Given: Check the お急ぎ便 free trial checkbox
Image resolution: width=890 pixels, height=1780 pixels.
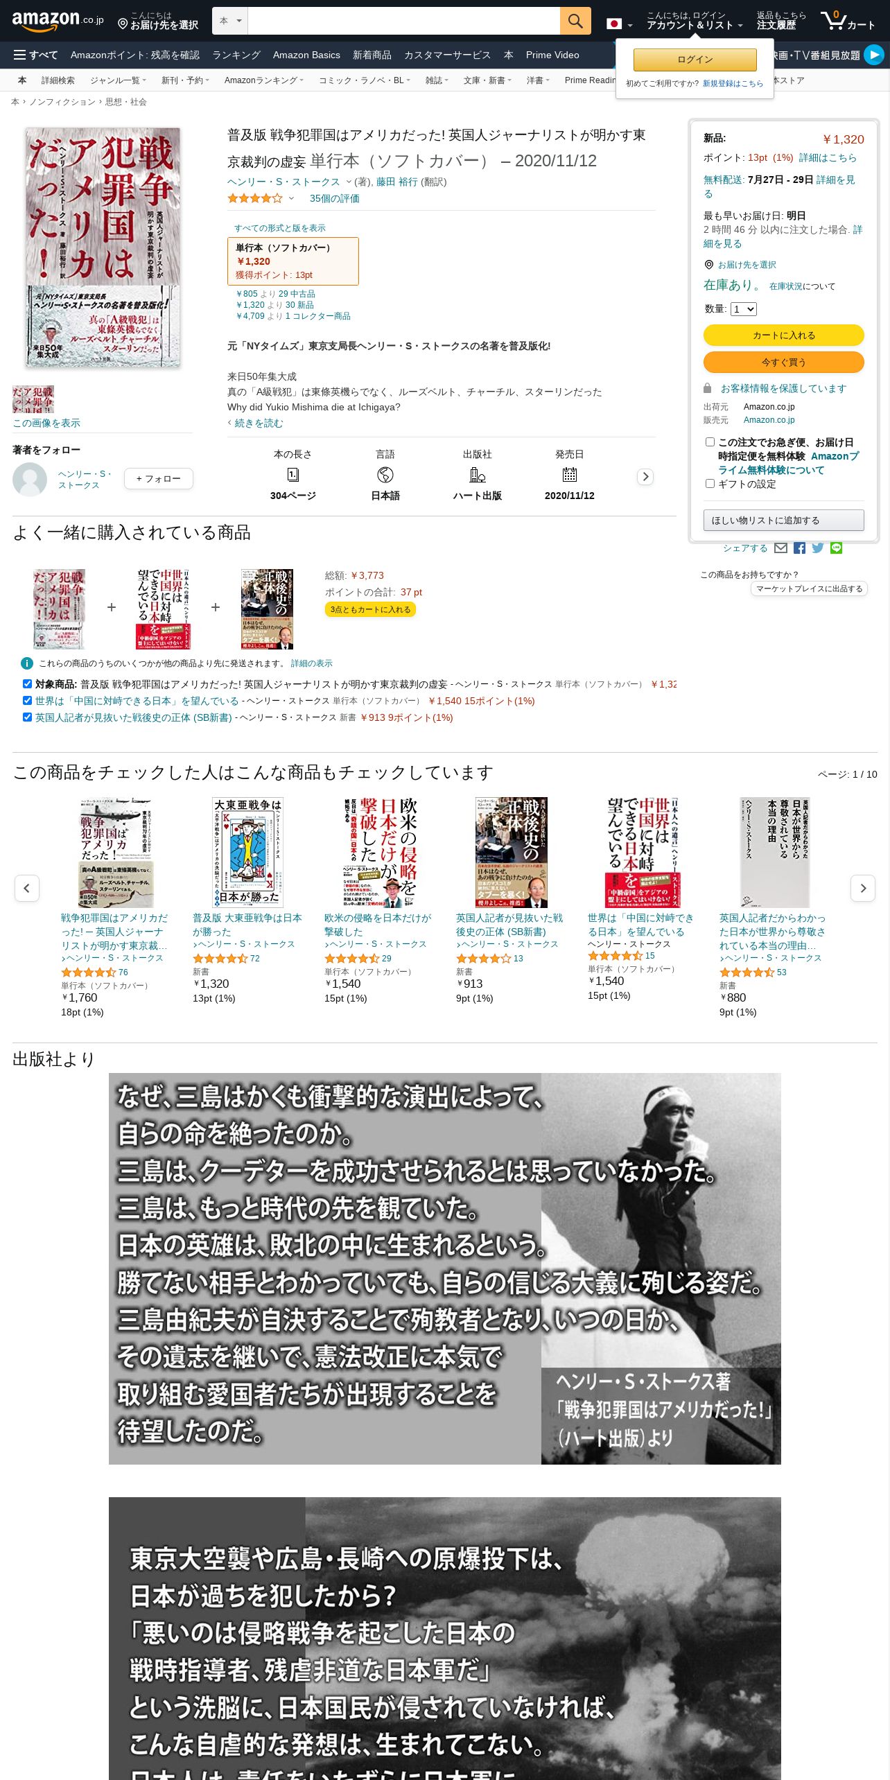Looking at the screenshot, I should [x=710, y=442].
